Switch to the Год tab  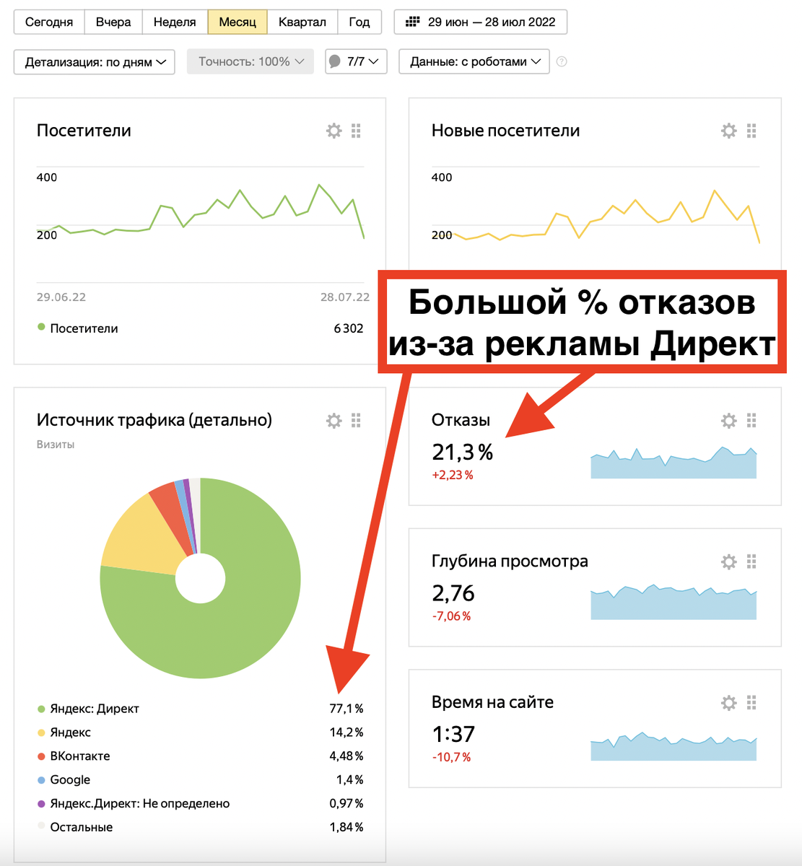(x=359, y=22)
